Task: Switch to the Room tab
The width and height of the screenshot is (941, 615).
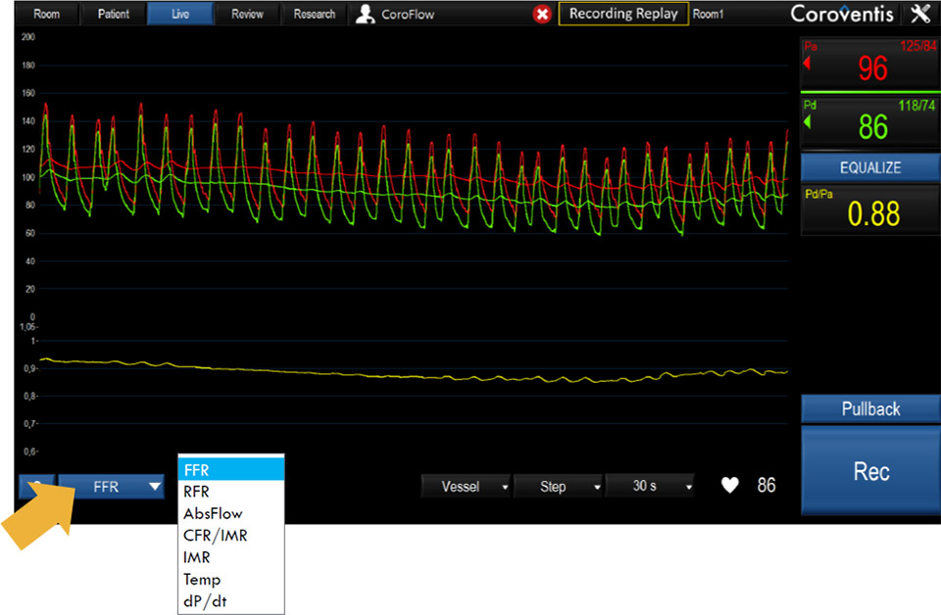Action: [x=46, y=14]
